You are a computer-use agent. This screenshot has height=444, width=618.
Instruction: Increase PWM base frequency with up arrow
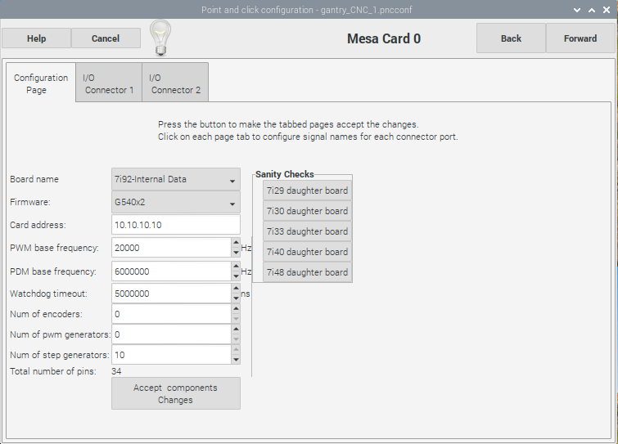tap(236, 243)
